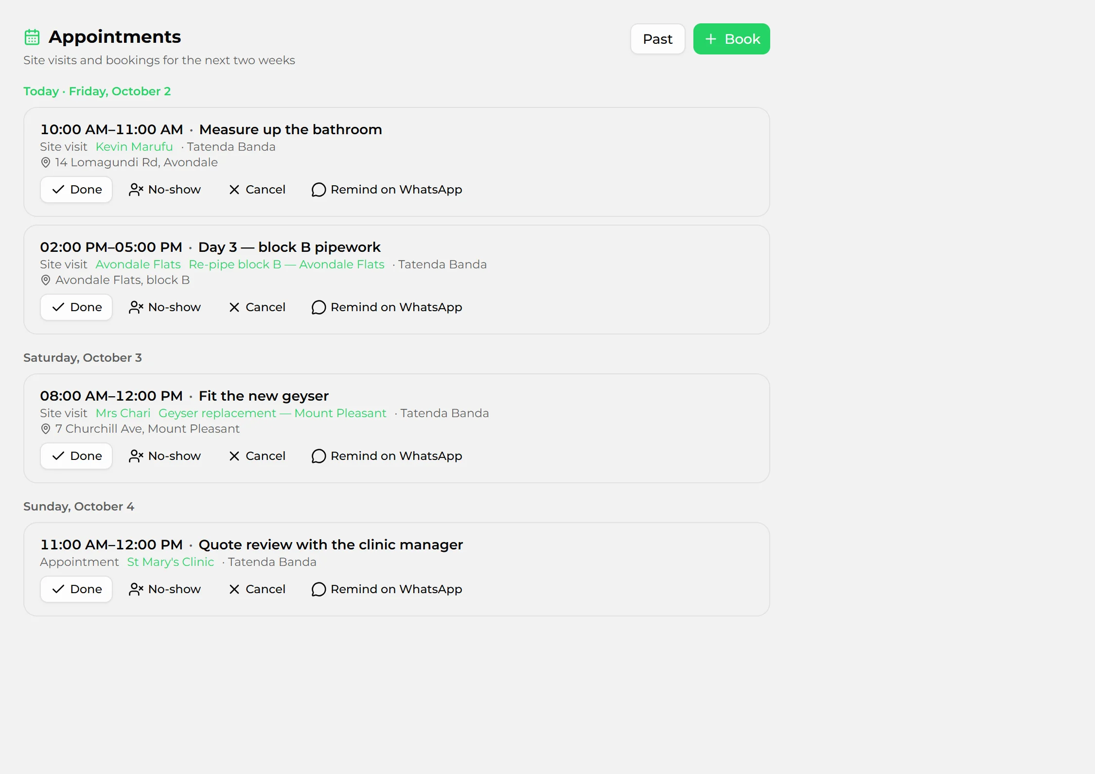Click the 10:00 AM–11:00 AM time text

[x=111, y=129]
